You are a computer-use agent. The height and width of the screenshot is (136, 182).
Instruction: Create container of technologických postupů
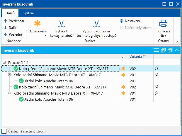tap(96, 23)
